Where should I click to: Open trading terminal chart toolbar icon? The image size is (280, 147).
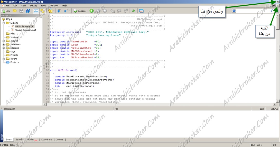click(142, 11)
